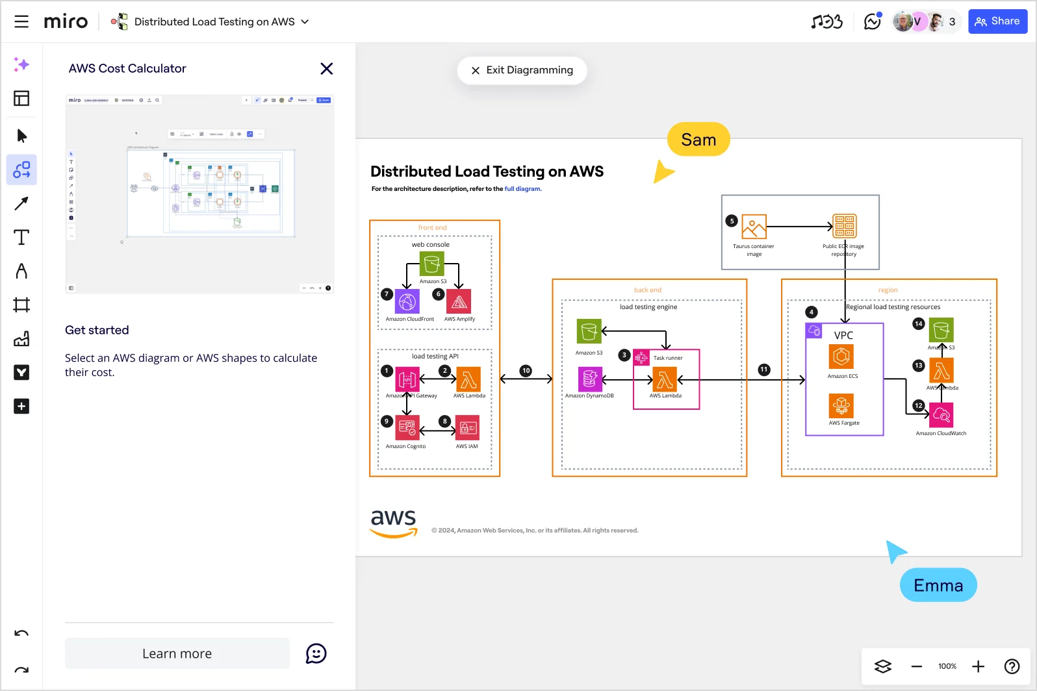This screenshot has width=1037, height=691.
Task: Open more apps plus icon
Action: [21, 406]
